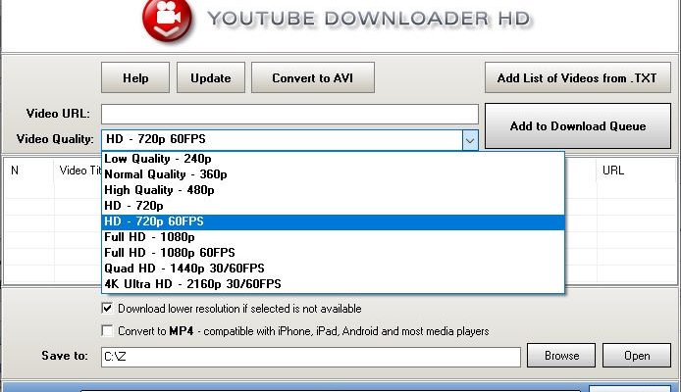Select 4K Ultra HD - 2160p option
Image resolution: width=681 pixels, height=392 pixels.
coord(333,284)
